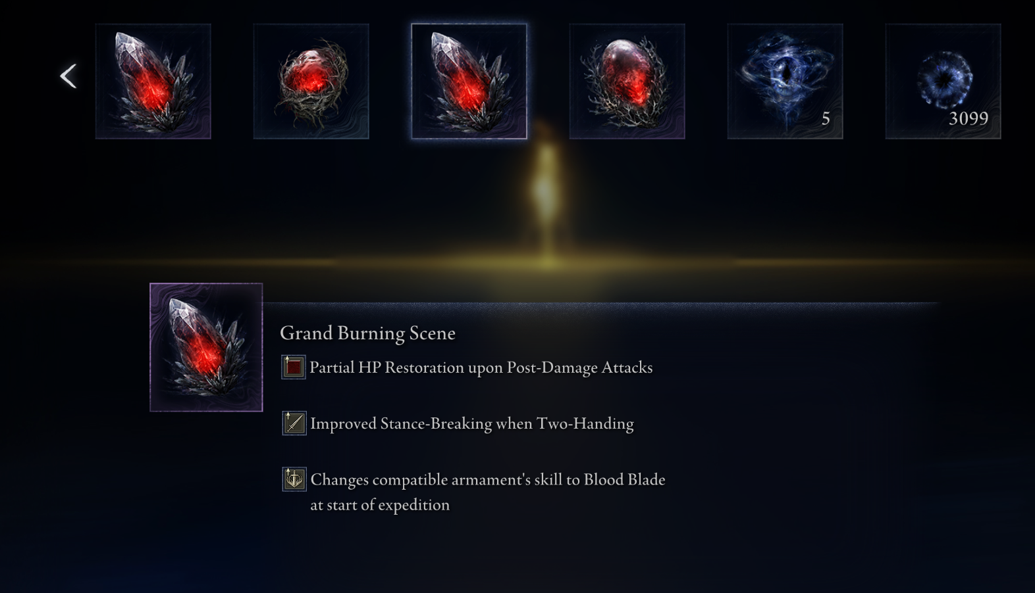
Task: Select the Blood Blade armament skill description
Action: [x=488, y=492]
